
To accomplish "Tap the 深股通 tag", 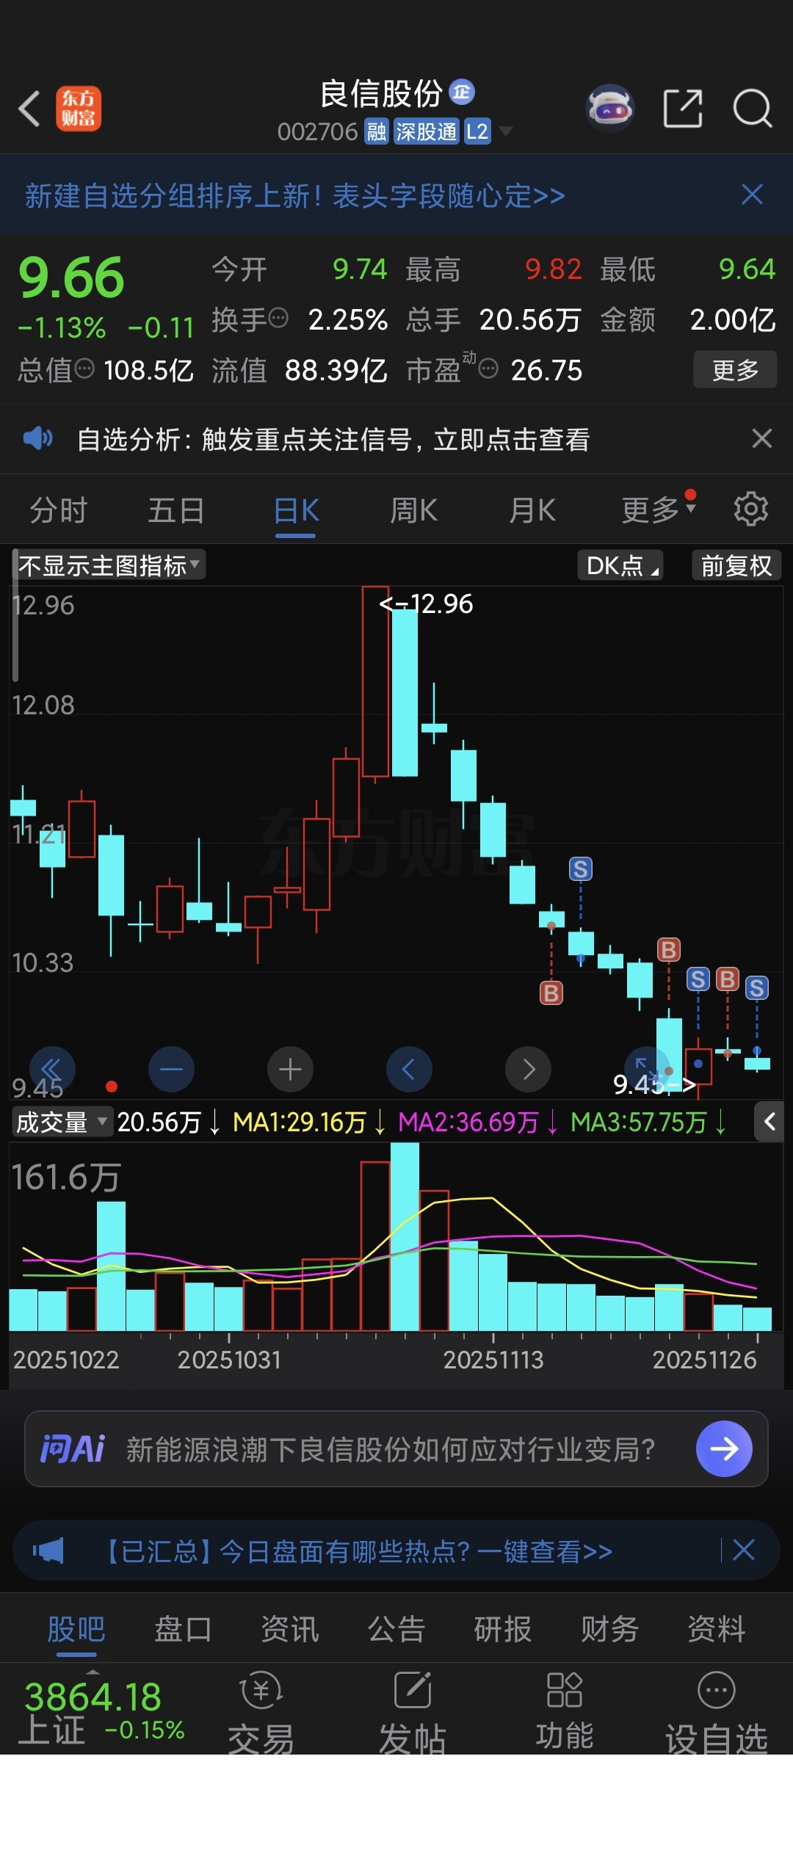I will 426,131.
